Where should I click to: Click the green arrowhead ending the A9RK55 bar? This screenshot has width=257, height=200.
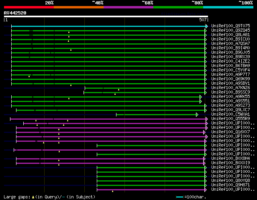pos(200,97)
